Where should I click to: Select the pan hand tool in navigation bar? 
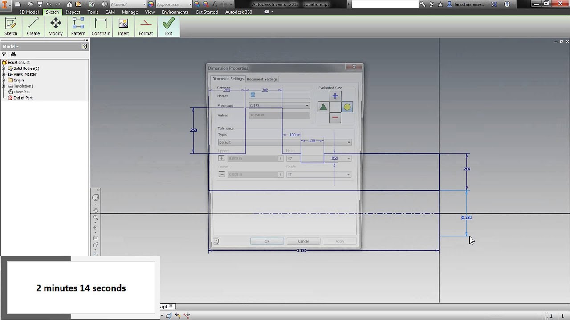click(x=95, y=210)
